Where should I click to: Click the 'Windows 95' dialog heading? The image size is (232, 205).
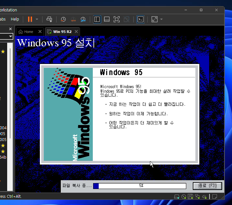tap(121, 72)
